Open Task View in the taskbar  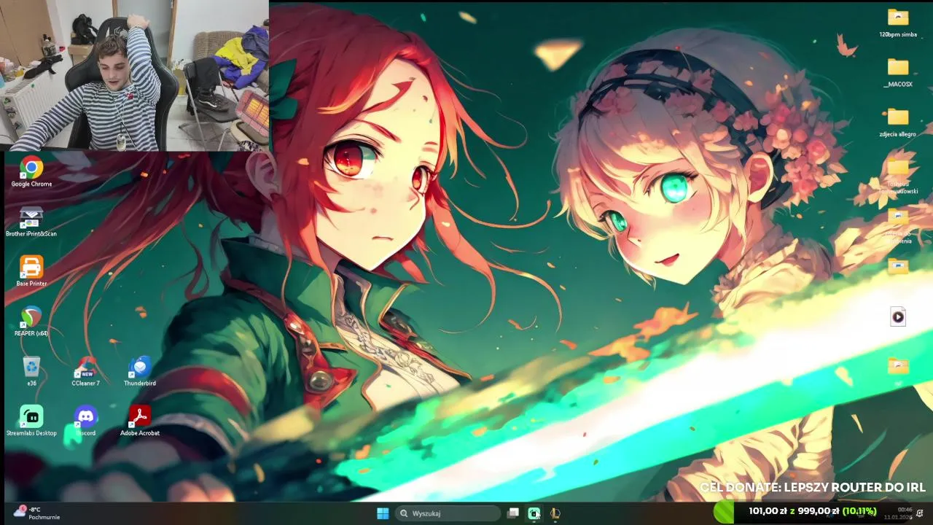click(x=513, y=513)
